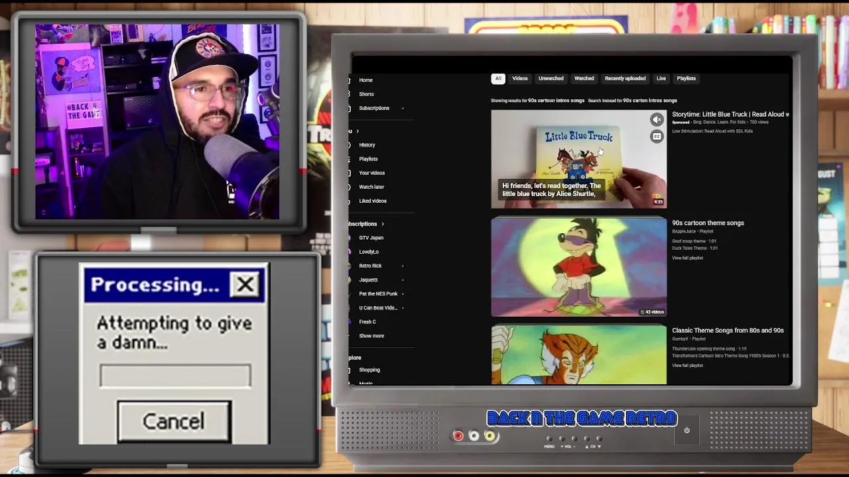Click the GumbyK playlist channel name
The width and height of the screenshot is (849, 477).
[x=681, y=339]
